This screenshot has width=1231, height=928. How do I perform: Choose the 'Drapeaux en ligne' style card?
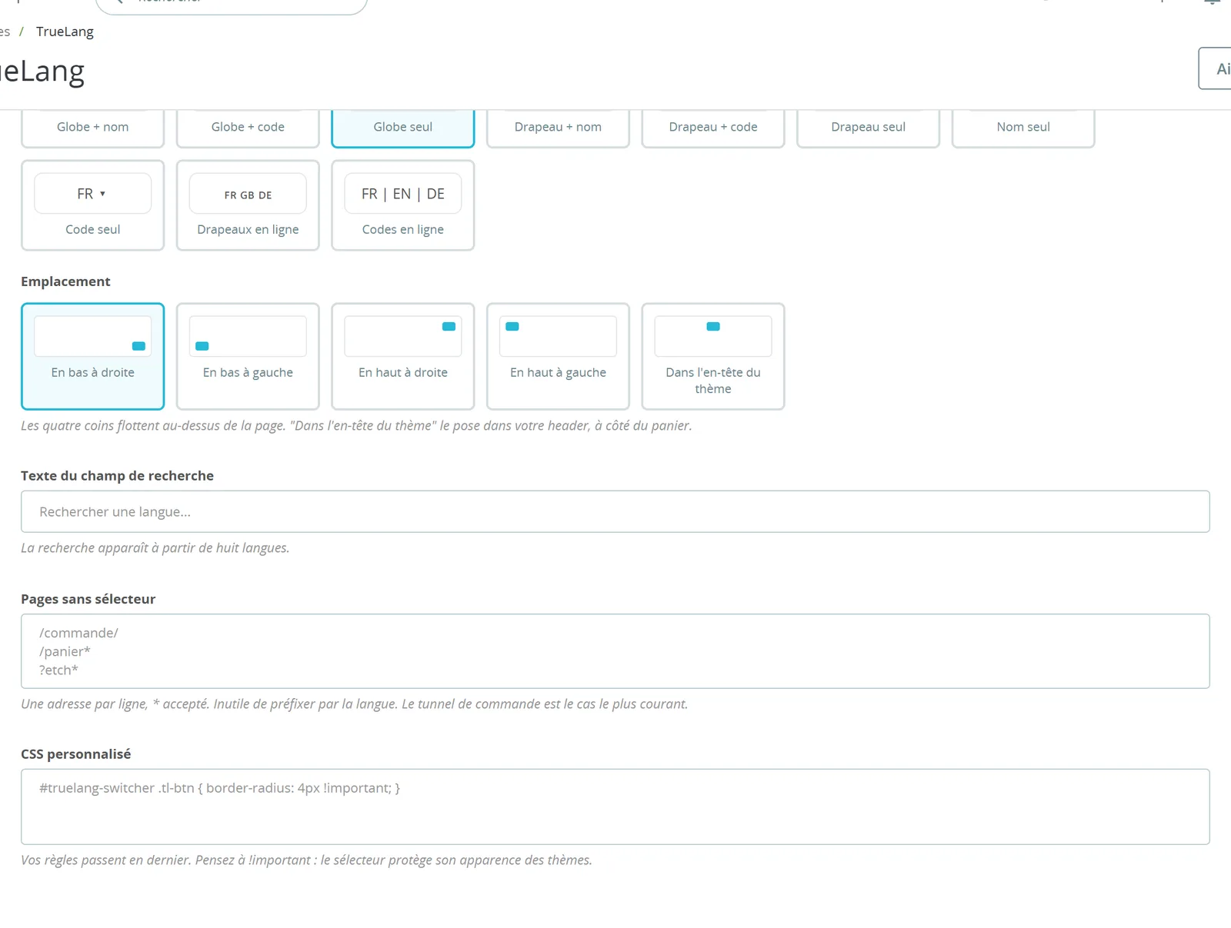pyautogui.click(x=248, y=205)
